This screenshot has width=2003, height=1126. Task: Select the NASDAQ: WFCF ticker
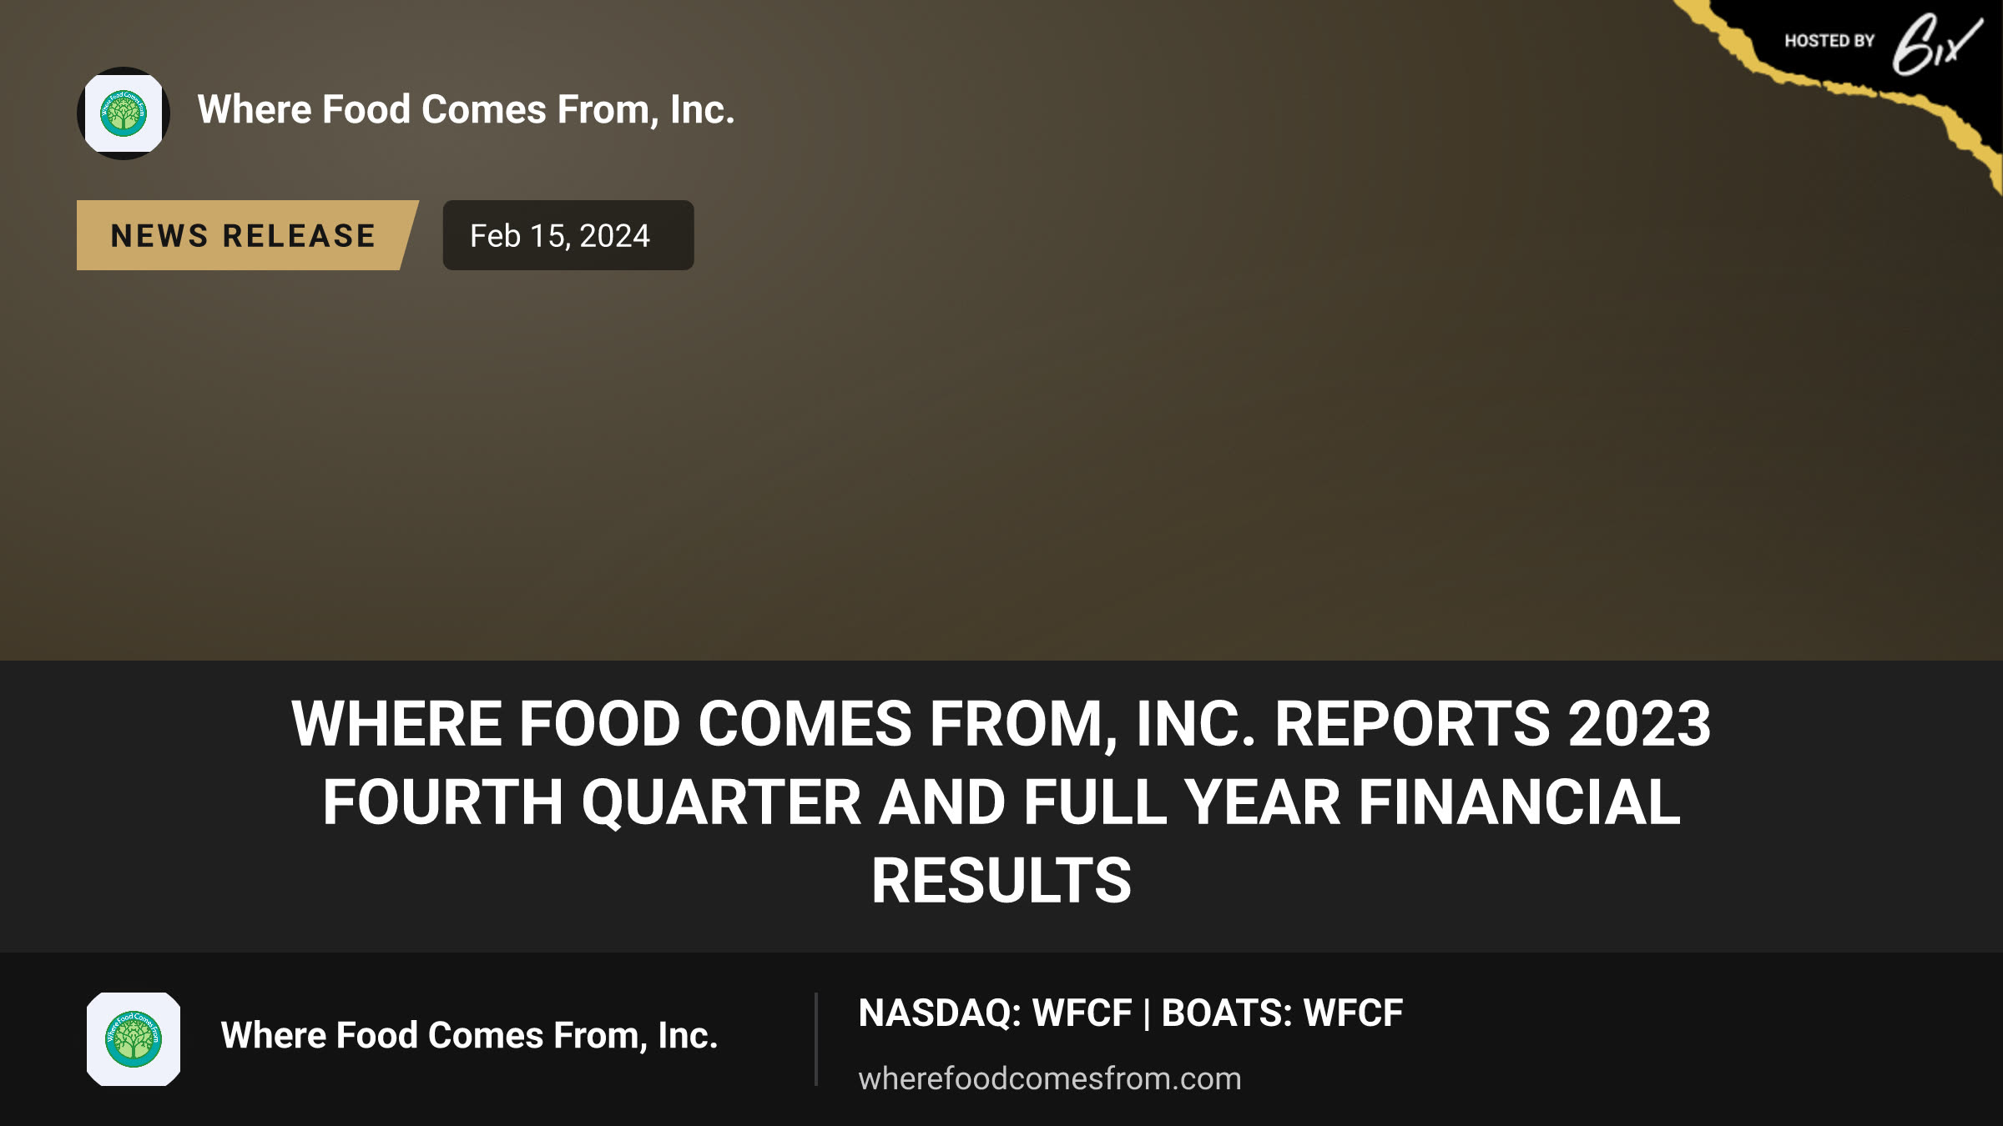coord(995,1013)
